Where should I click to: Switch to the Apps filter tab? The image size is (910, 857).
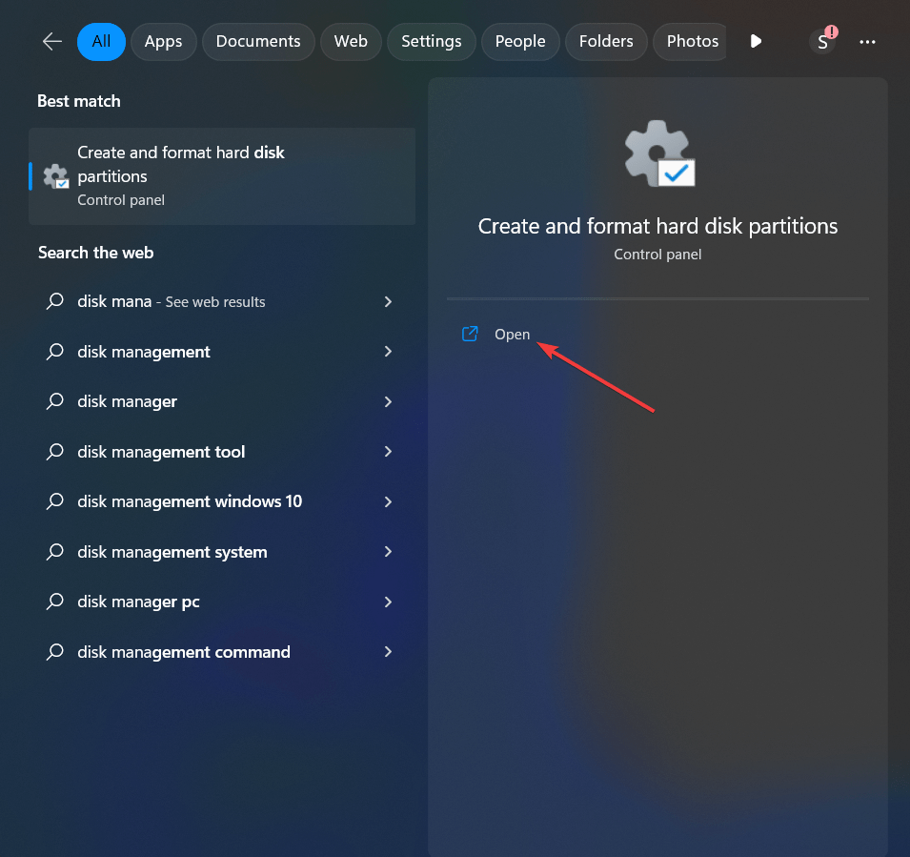pos(163,41)
